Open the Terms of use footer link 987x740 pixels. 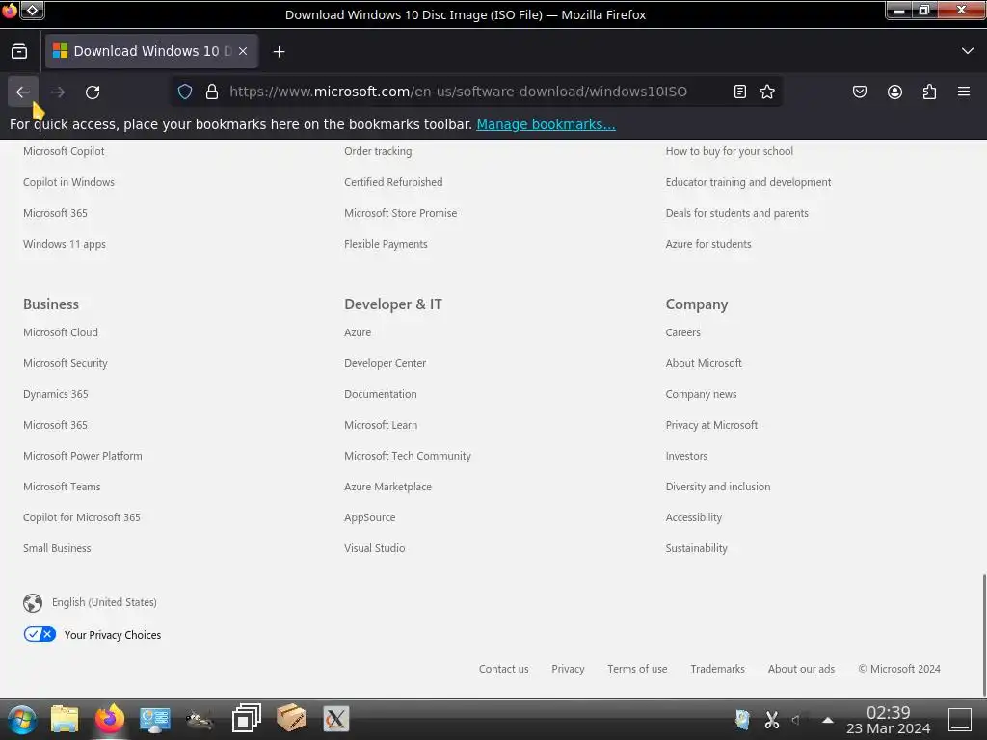click(637, 669)
